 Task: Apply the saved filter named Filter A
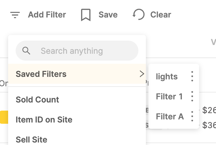pos(170,116)
